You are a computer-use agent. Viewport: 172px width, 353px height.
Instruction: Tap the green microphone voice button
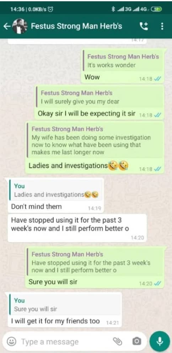(160, 342)
